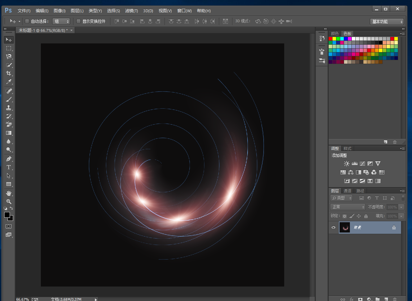Open the 不透明度 opacity dropdown arrow
Viewport: 412px width, 301px height.
[401, 207]
